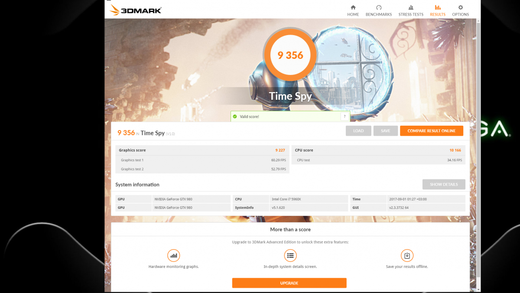
Task: Click the CPU score value 10 166
Action: (455, 150)
